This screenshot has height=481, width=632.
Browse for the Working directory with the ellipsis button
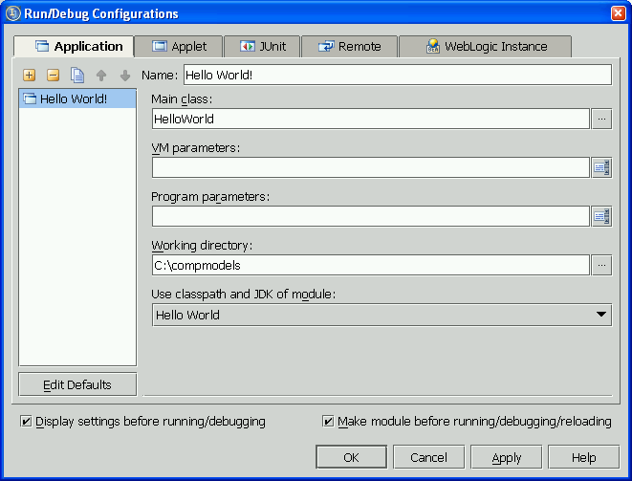pos(601,265)
